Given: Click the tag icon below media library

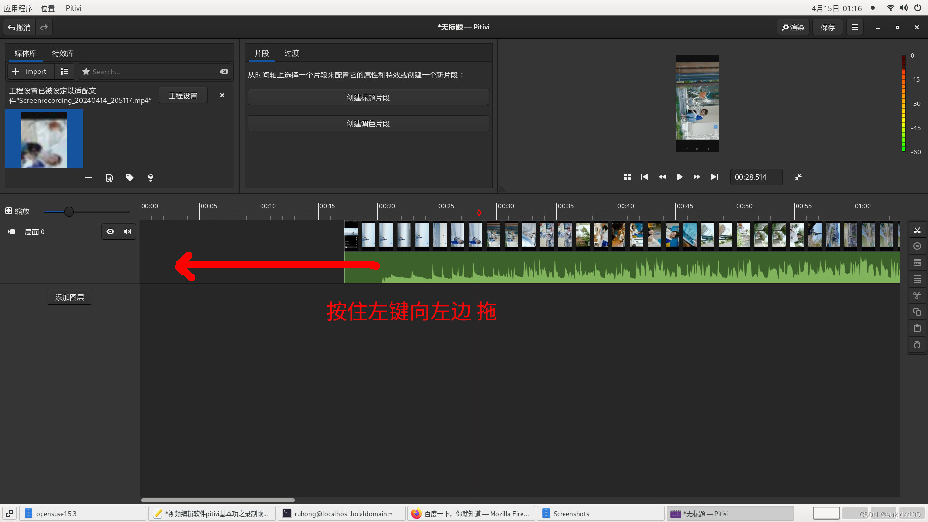Looking at the screenshot, I should point(130,178).
